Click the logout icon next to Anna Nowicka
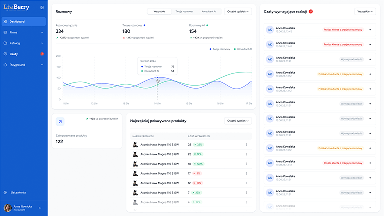The image size is (384, 216). point(40,208)
